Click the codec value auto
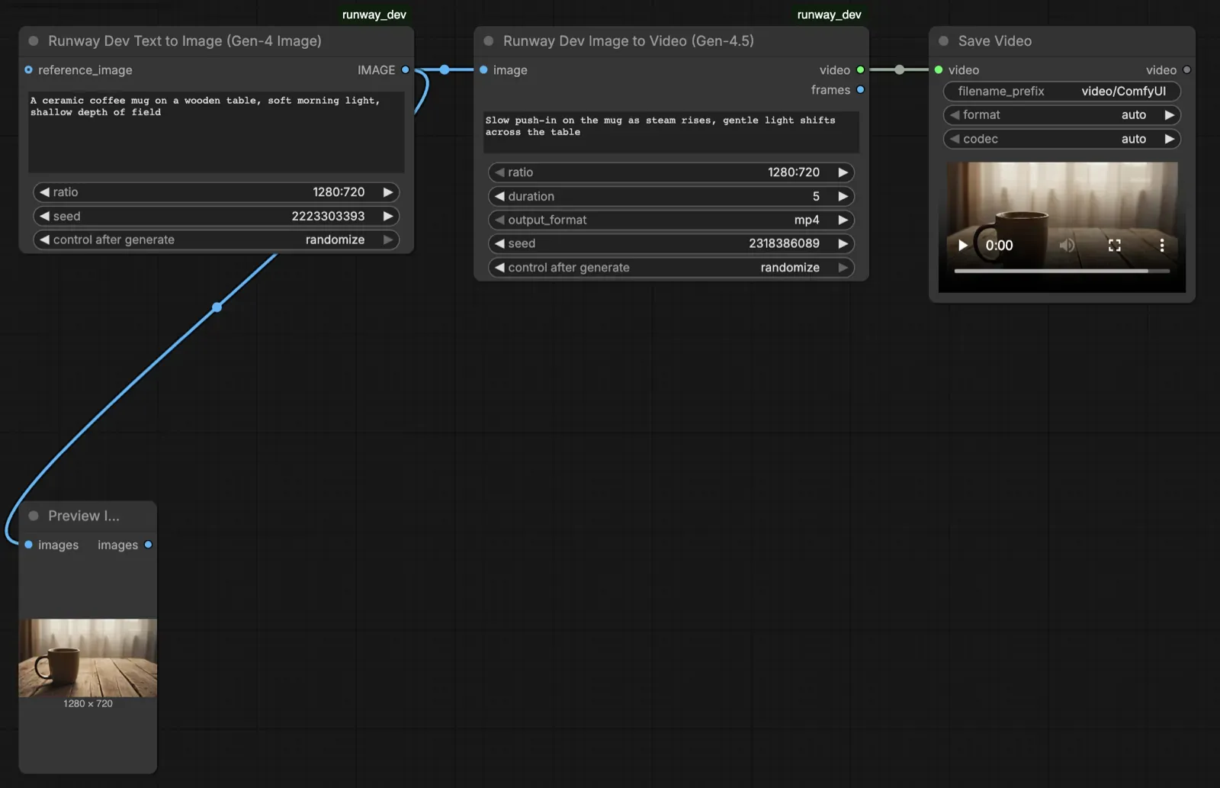The width and height of the screenshot is (1220, 788). pyautogui.click(x=1134, y=139)
